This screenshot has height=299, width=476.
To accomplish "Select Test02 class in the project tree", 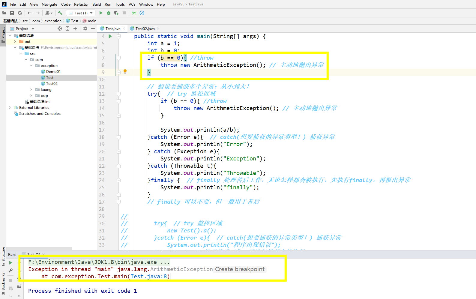I will [49, 84].
